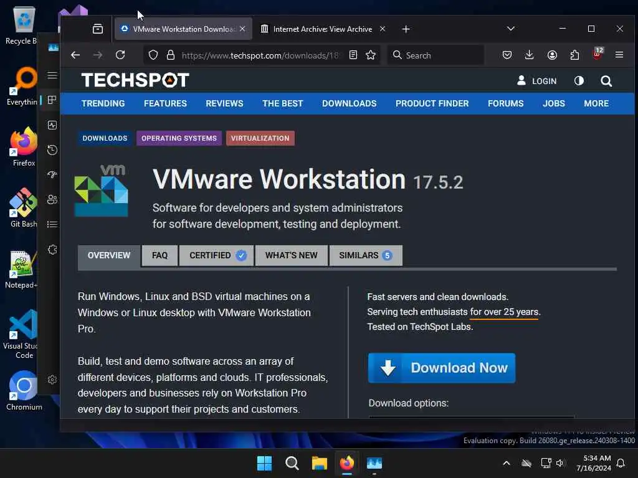Click the LOGIN link
Image resolution: width=638 pixels, height=478 pixels.
click(536, 81)
